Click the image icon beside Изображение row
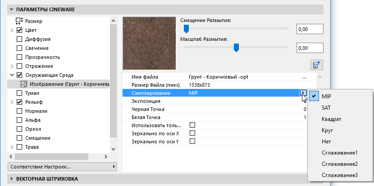The height and width of the screenshot is (186, 374). point(24,84)
